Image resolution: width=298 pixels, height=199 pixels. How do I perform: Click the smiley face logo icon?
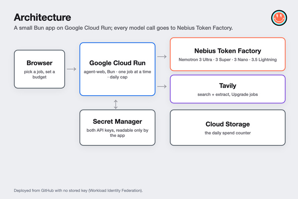point(279,18)
